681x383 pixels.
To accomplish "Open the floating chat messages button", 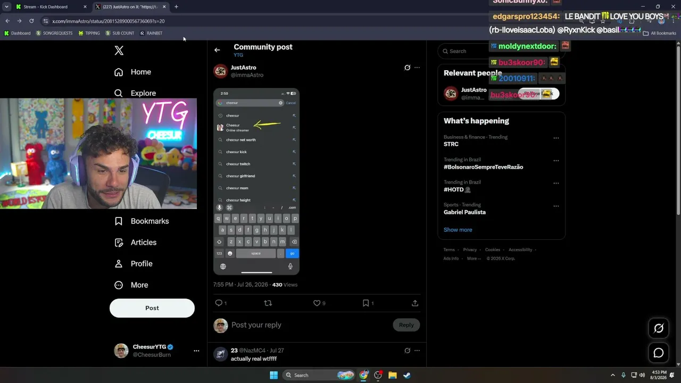I will pyautogui.click(x=659, y=353).
